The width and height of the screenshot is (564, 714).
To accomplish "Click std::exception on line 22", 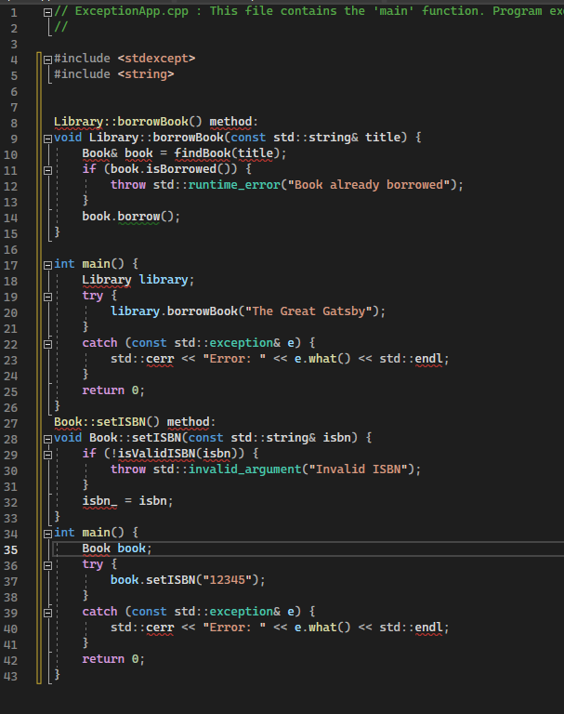I will [224, 343].
